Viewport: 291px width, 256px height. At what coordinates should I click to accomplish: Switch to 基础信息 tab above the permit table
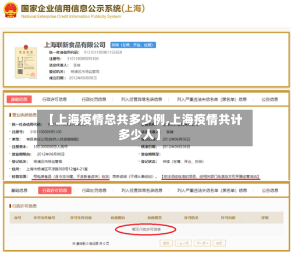(x=19, y=191)
